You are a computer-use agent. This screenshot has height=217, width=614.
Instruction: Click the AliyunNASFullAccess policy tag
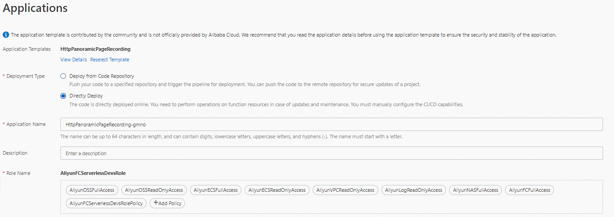[x=475, y=190]
